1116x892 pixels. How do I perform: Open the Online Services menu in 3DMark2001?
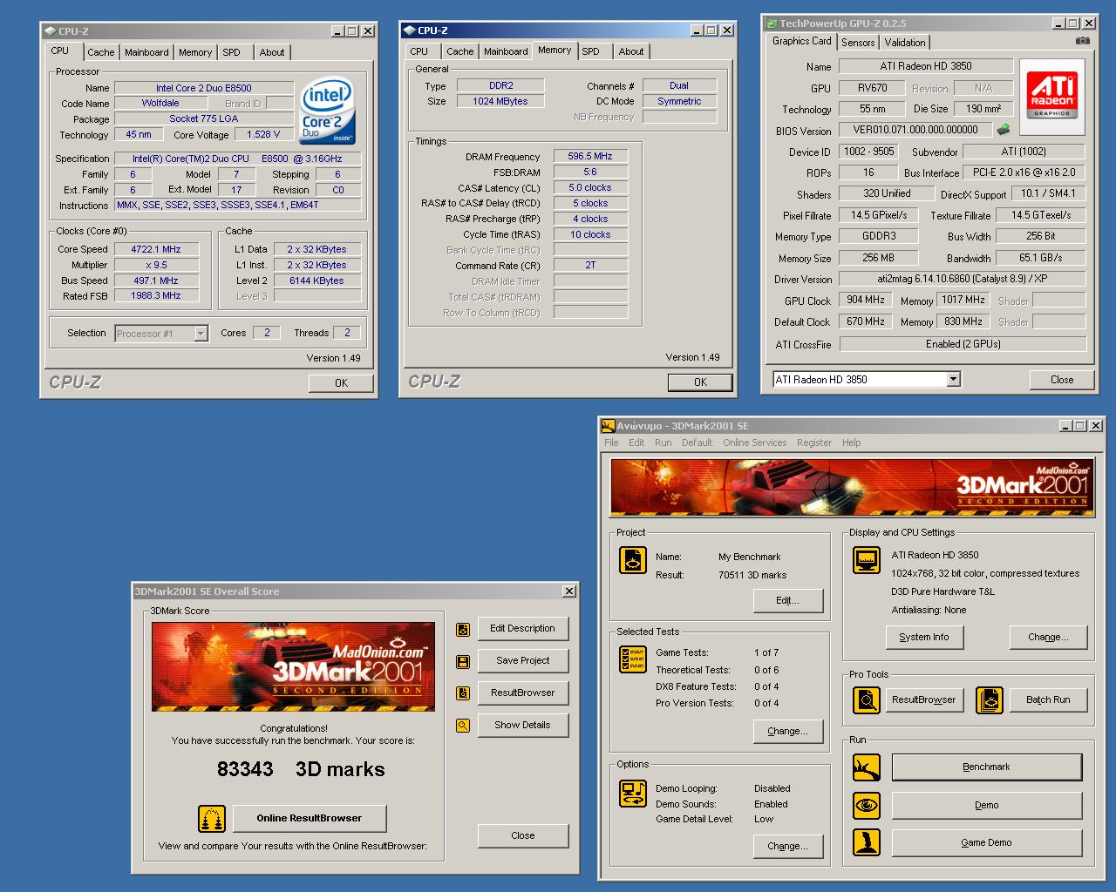755,443
